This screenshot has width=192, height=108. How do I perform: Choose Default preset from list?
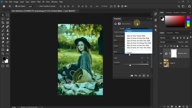(139, 31)
